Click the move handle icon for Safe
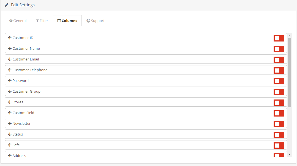Screen dimensions: 297x166 click(10, 145)
